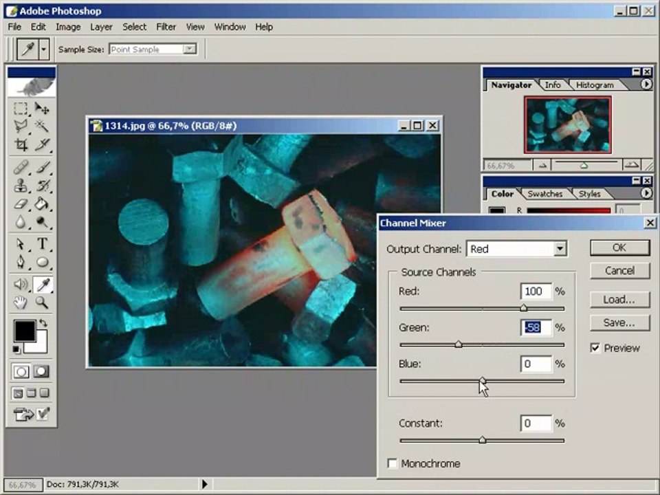
Task: Open the status bar info arrow menu
Action: click(x=205, y=484)
